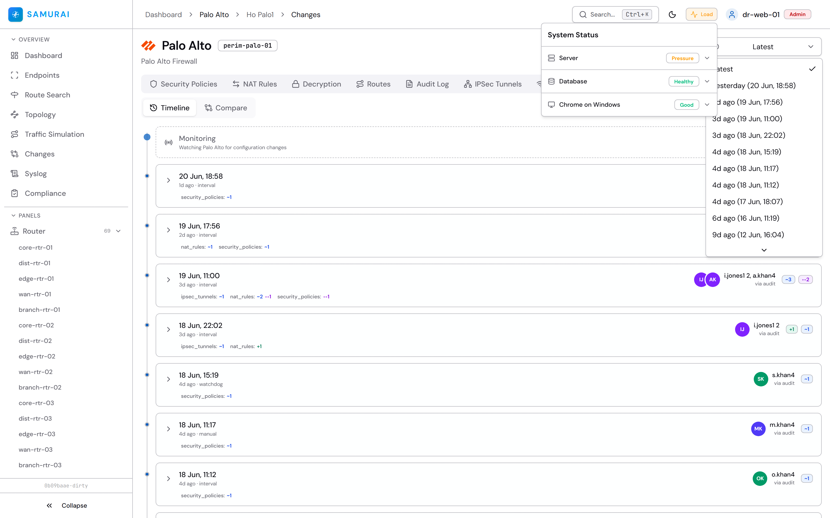Click the Collapse sidebar button
This screenshot has height=518, width=830.
tap(66, 506)
